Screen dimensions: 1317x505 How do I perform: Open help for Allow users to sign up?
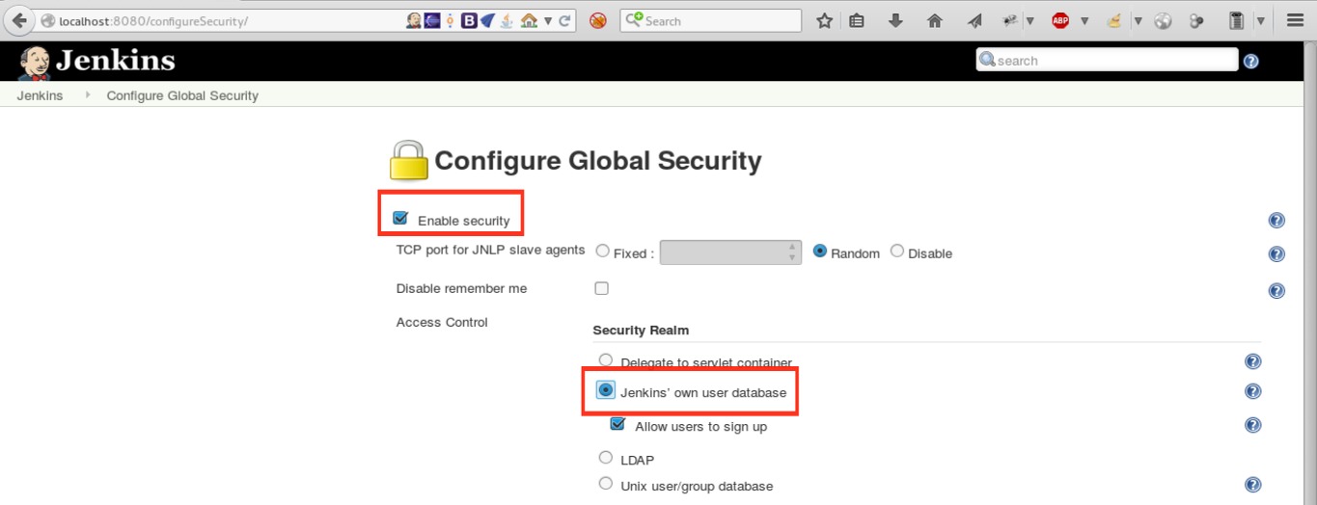(1252, 425)
